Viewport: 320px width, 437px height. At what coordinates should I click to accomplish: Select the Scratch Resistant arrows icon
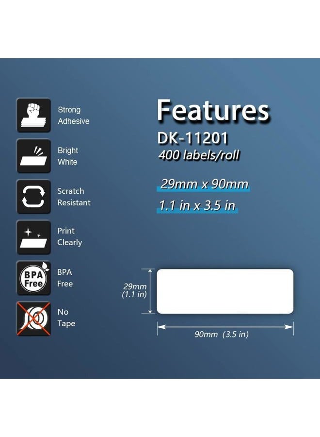tap(33, 197)
